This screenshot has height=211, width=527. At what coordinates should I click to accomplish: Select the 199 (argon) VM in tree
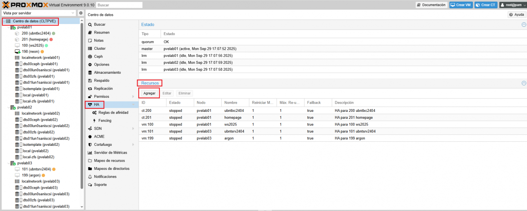point(31,175)
